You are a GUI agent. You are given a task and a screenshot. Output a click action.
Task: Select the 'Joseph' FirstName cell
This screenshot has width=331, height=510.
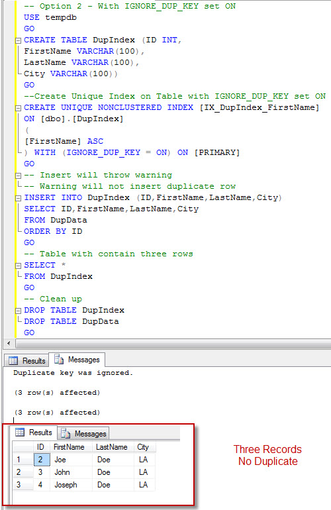point(71,485)
